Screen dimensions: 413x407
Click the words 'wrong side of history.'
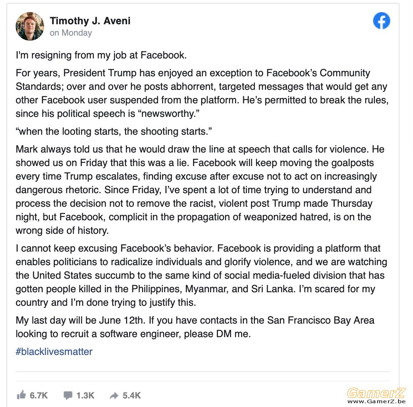tap(62, 231)
